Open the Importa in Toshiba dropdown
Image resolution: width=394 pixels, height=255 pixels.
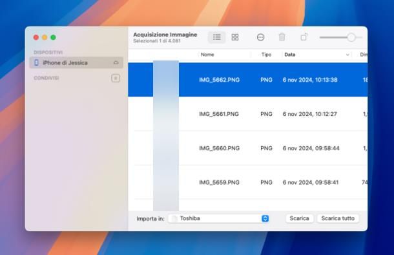point(218,218)
